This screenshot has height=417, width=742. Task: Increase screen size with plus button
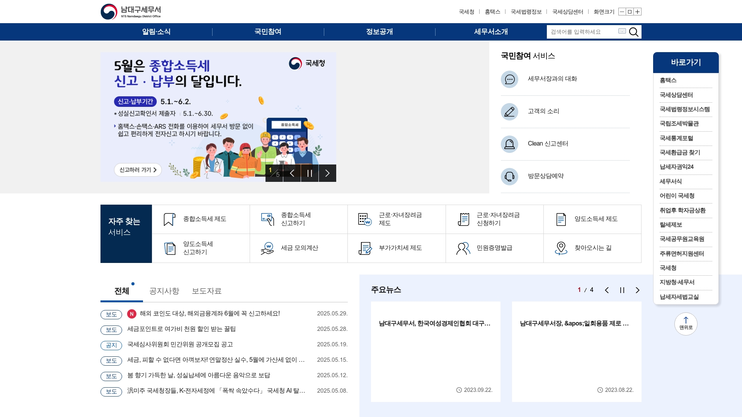[638, 12]
